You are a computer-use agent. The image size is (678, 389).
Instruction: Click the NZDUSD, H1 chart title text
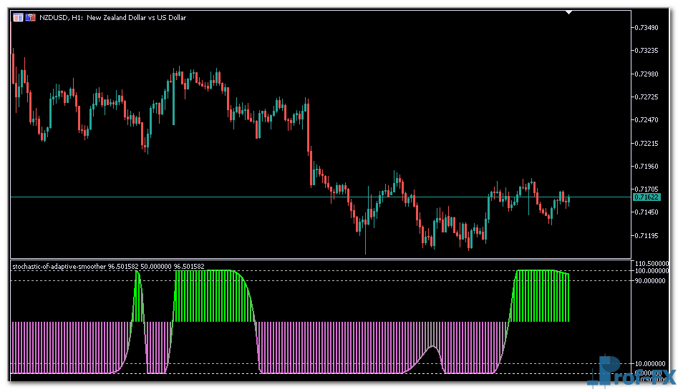click(113, 17)
